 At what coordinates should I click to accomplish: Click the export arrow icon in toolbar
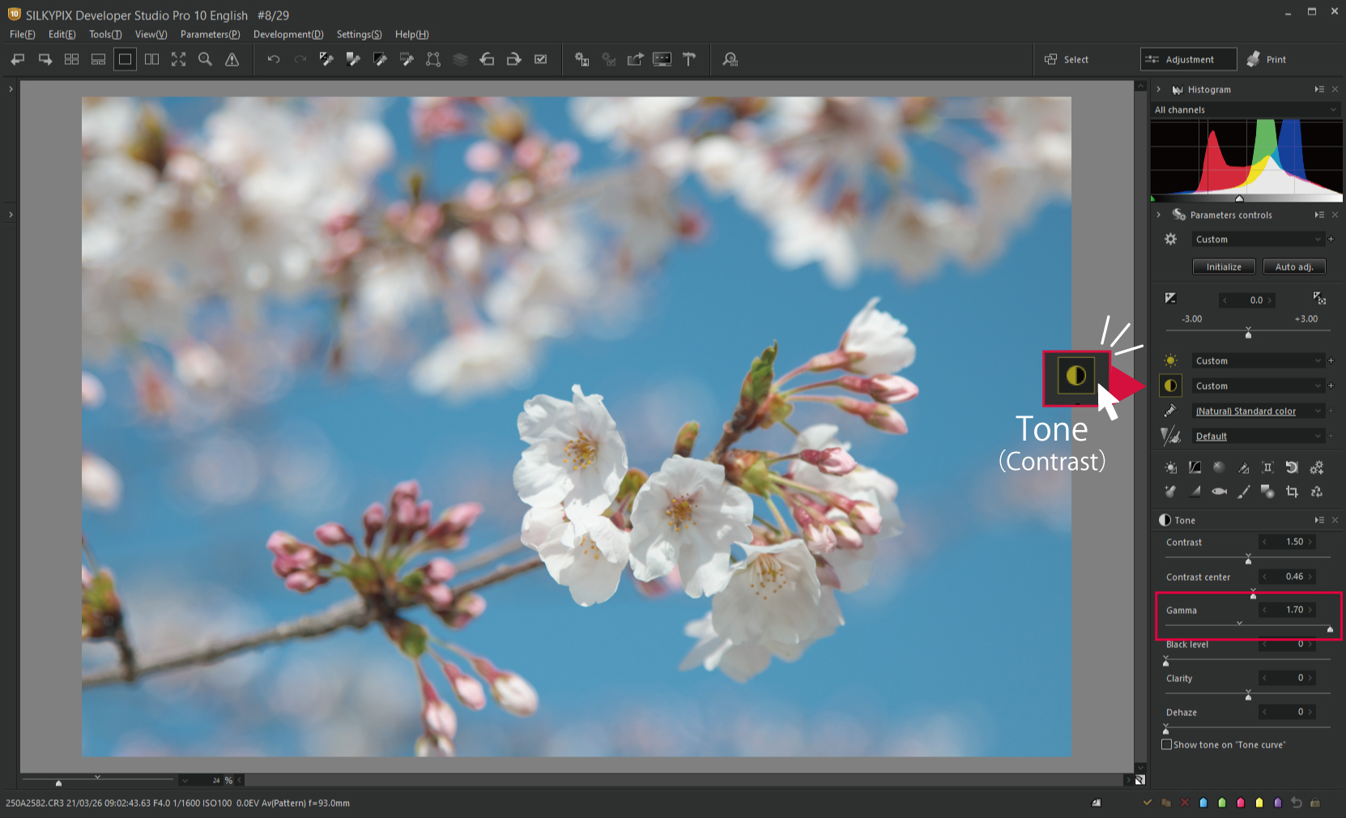click(636, 59)
